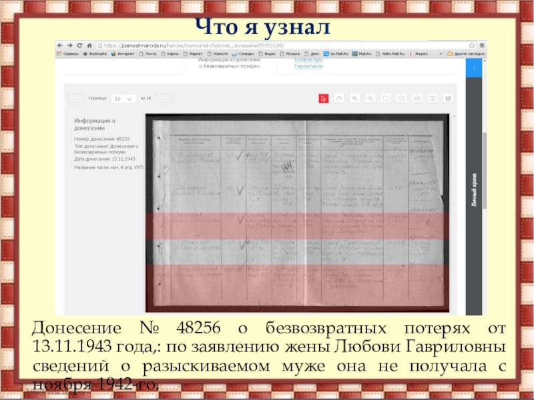This screenshot has width=534, height=400.
Task: Click the document viewer scroll up arrow
Action: (454, 117)
